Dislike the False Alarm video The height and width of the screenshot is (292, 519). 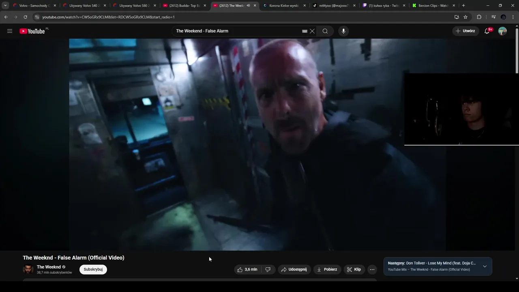pos(268,269)
